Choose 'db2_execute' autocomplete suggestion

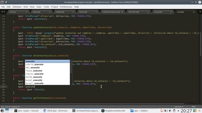click(47, 67)
